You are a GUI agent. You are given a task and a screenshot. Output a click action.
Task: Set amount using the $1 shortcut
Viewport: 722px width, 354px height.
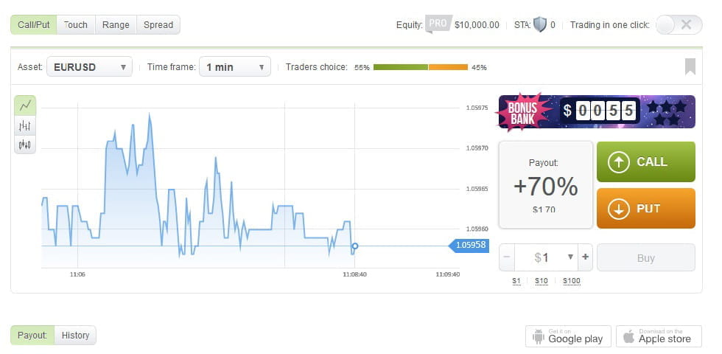tap(516, 281)
